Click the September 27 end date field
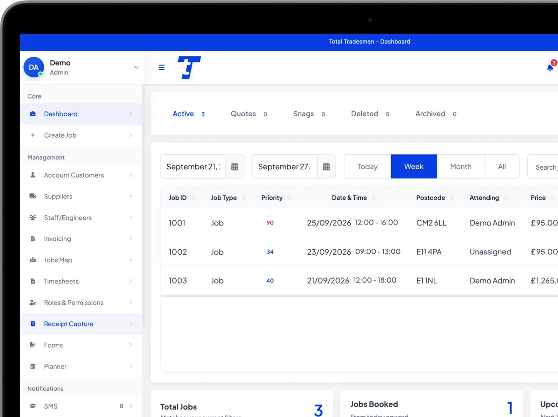This screenshot has width=558, height=417. coord(285,166)
